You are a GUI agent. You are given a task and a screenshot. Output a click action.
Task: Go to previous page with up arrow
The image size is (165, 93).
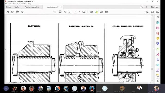tap(65, 12)
